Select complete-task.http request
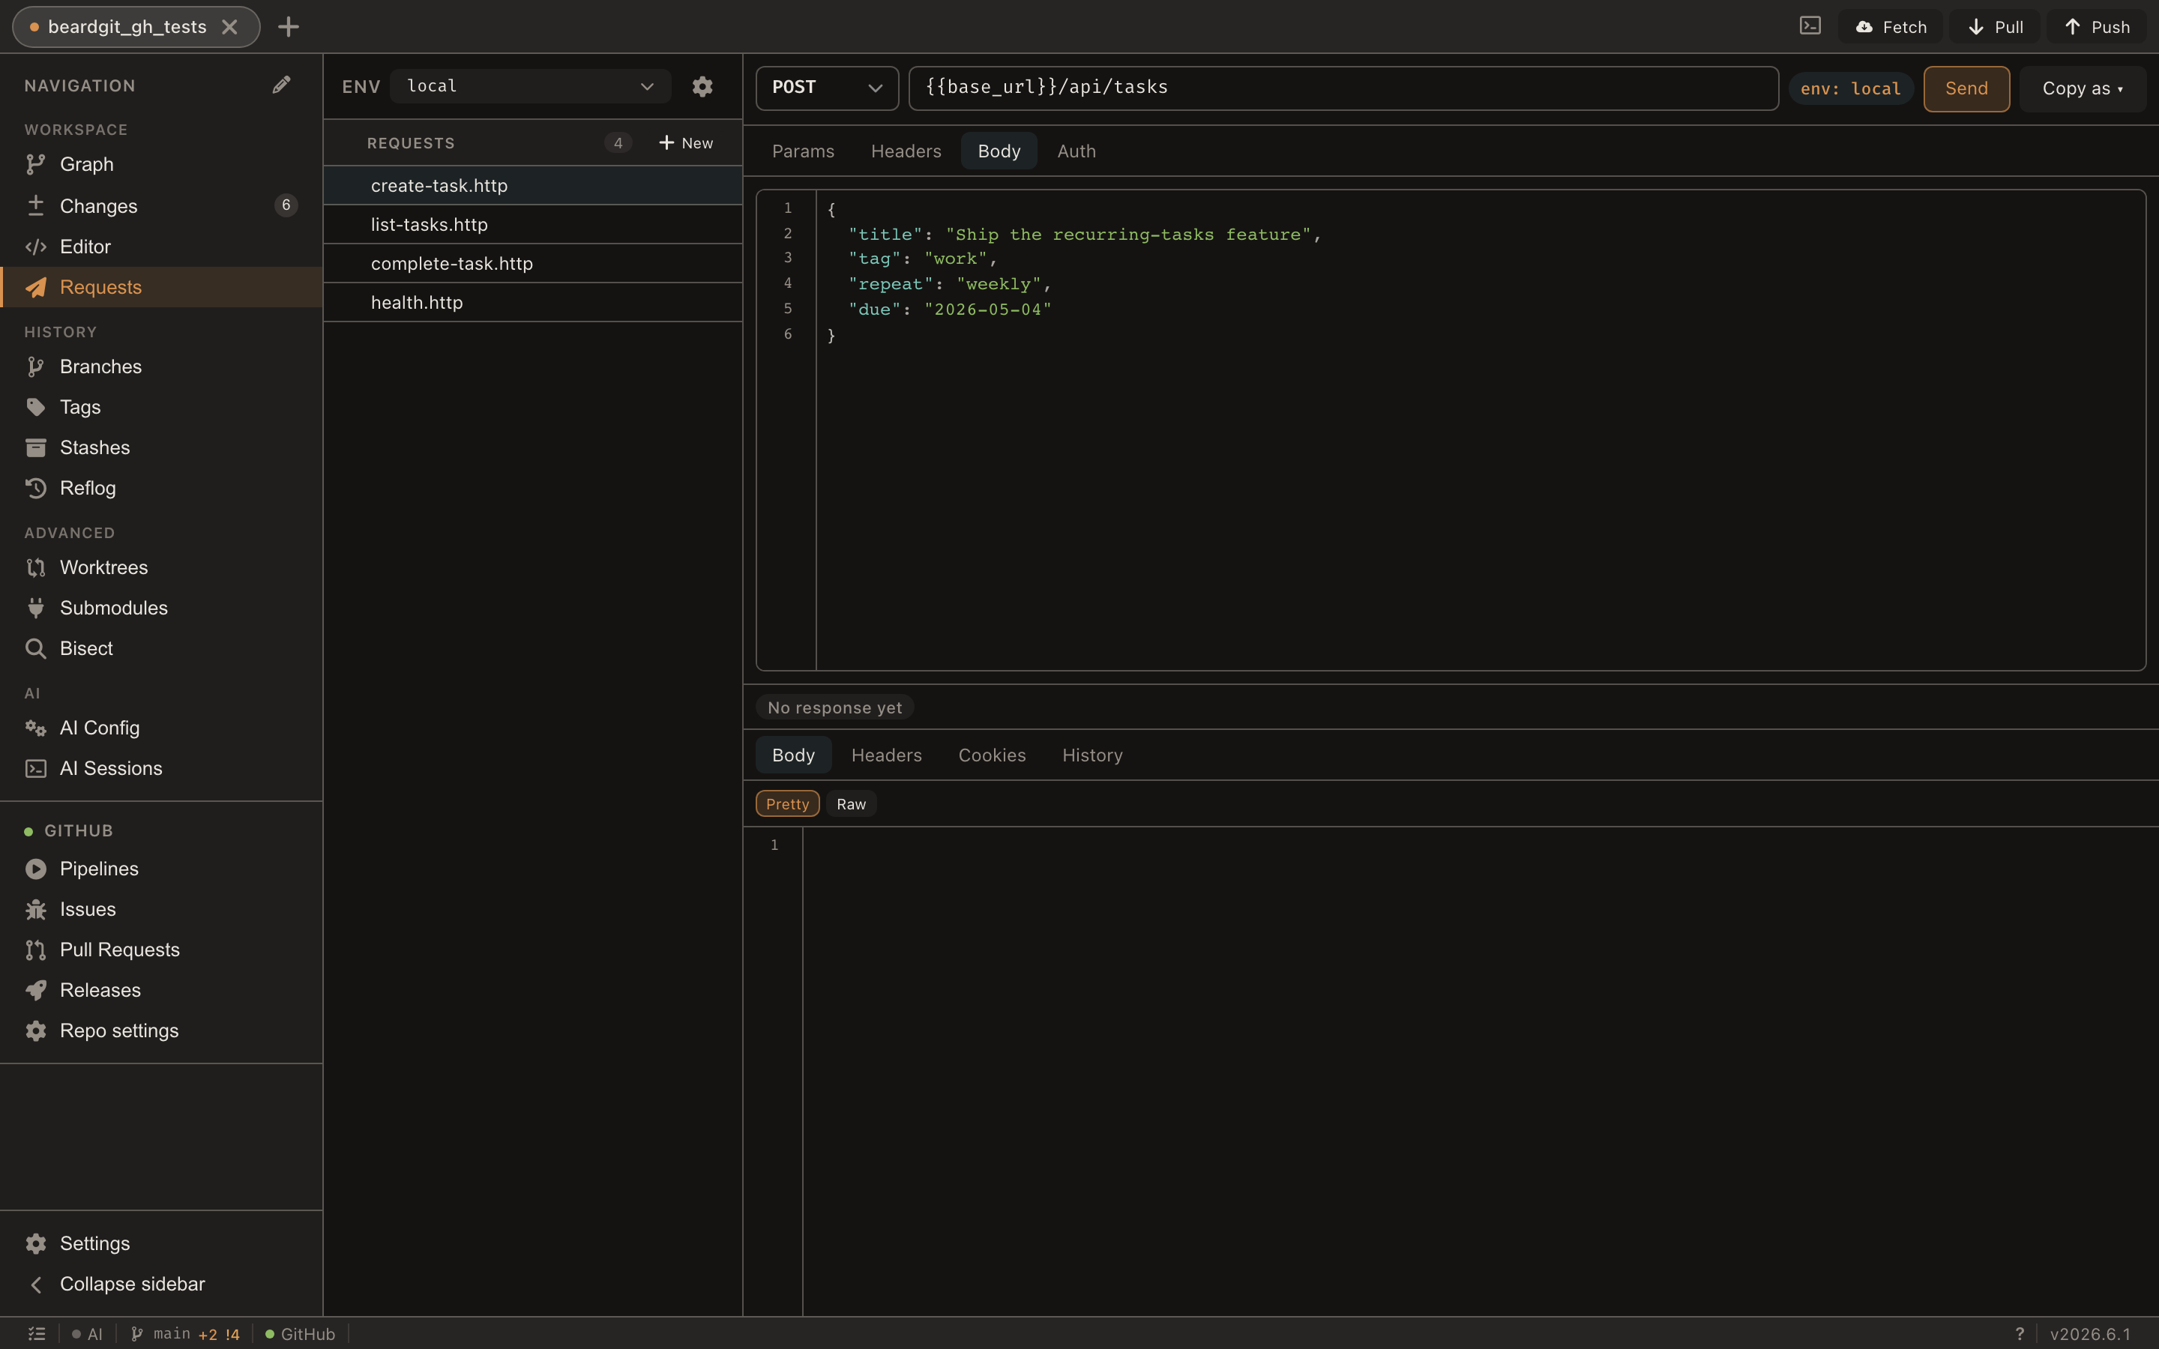The height and width of the screenshot is (1349, 2159). pyautogui.click(x=532, y=263)
